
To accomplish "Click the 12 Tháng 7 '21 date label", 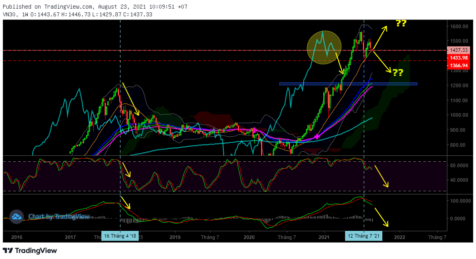I will point(364,237).
